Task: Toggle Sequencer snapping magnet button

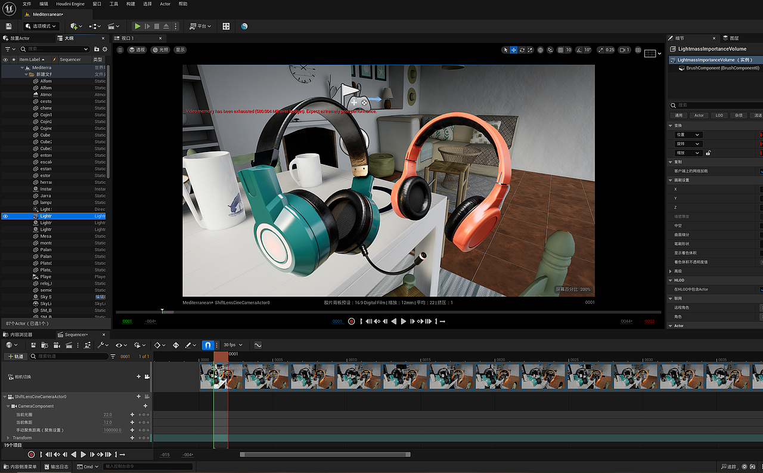Action: pos(207,345)
